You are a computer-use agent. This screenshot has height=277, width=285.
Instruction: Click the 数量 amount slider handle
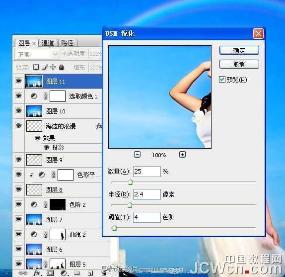click(130, 182)
